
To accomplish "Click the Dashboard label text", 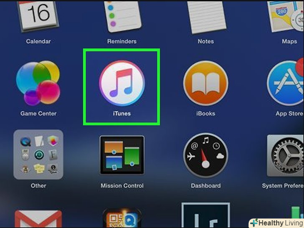I will pos(206,186).
